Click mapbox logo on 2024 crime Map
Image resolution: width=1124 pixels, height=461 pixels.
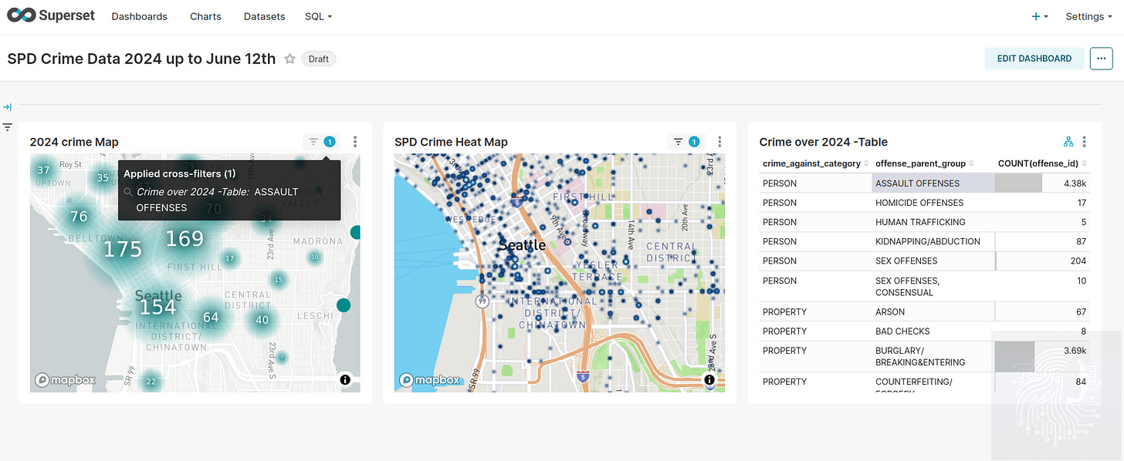pos(65,380)
